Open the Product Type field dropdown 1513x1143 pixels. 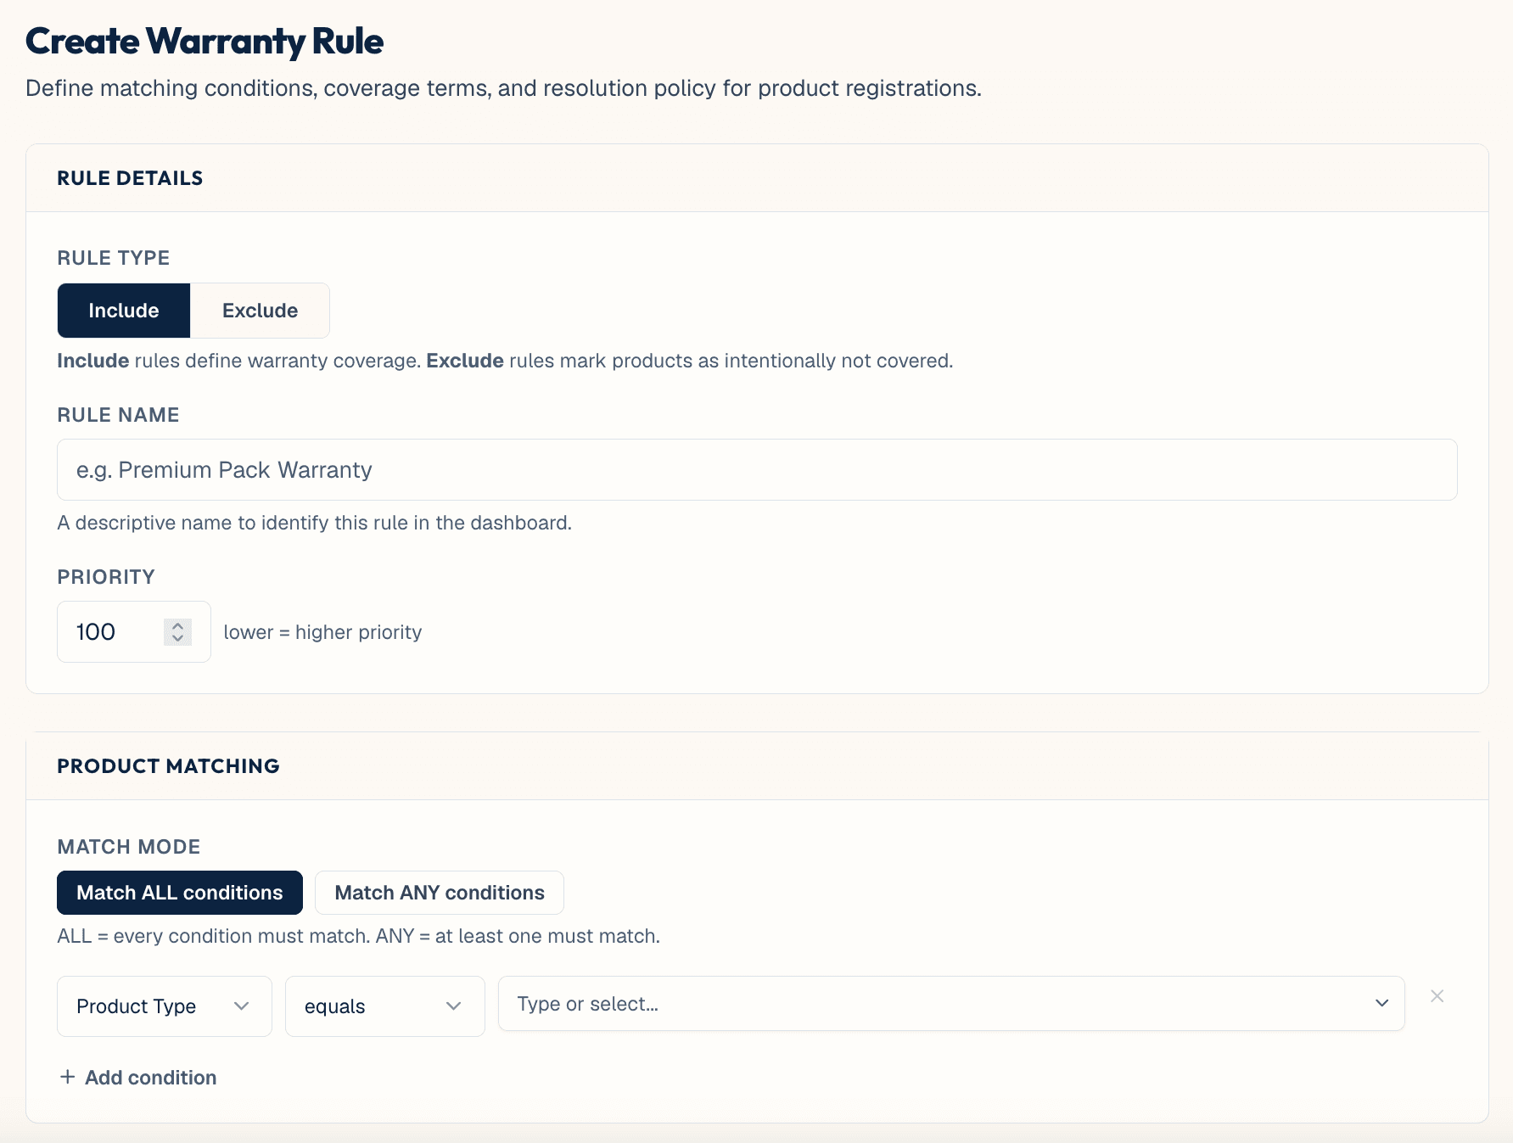coord(165,1006)
